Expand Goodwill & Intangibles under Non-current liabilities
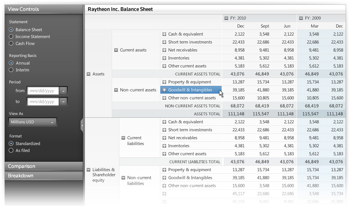The image size is (350, 206). pyautogui.click(x=164, y=178)
